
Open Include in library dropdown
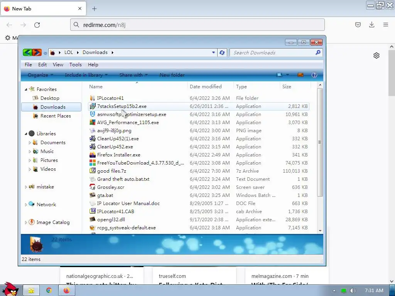pos(86,75)
